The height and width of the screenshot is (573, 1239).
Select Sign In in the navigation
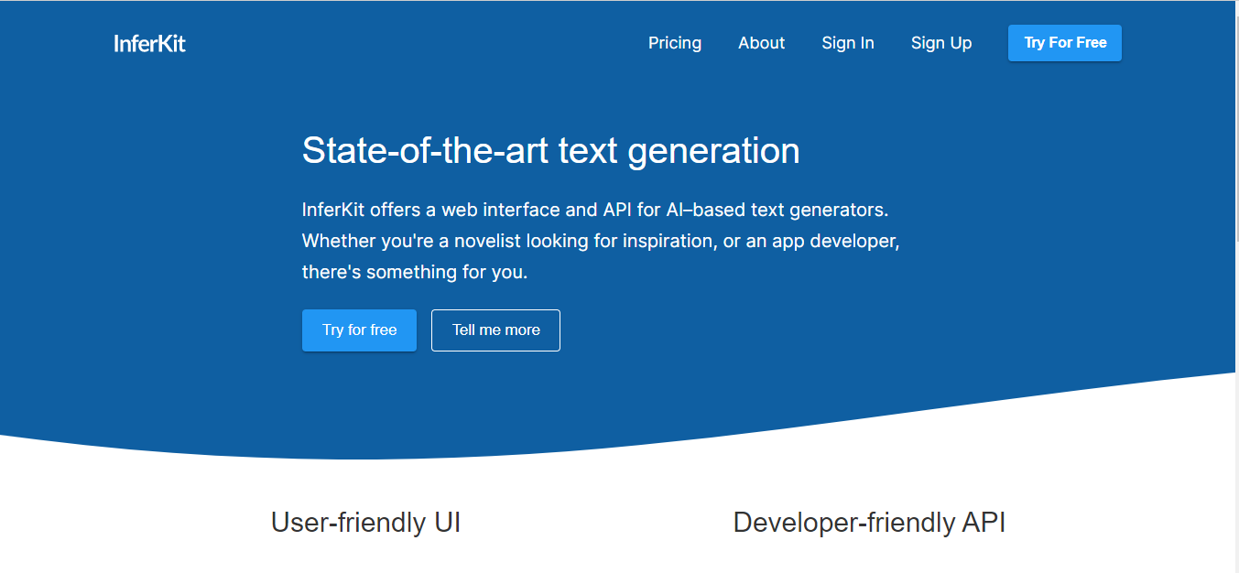pyautogui.click(x=848, y=43)
